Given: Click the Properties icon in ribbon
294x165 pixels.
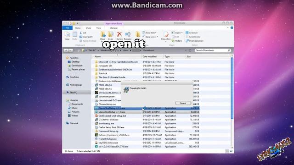Looking at the screenshot, I should pos(166,34).
